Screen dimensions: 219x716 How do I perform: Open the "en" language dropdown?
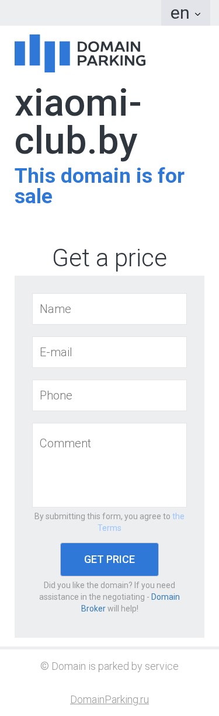[x=185, y=13]
